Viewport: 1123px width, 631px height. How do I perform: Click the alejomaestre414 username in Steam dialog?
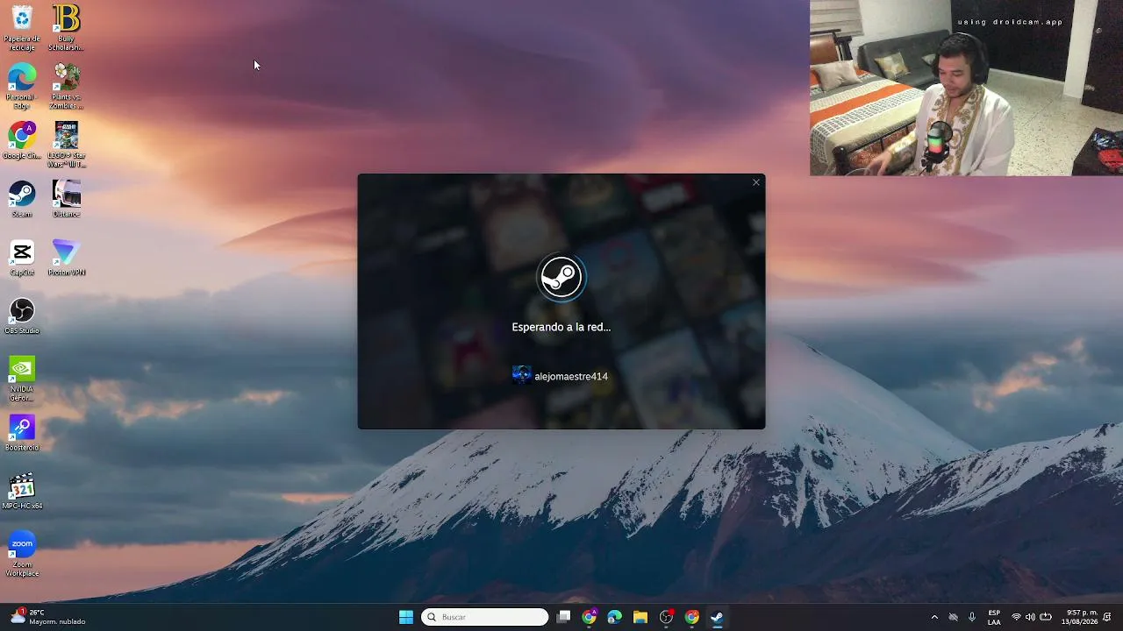[x=571, y=376]
